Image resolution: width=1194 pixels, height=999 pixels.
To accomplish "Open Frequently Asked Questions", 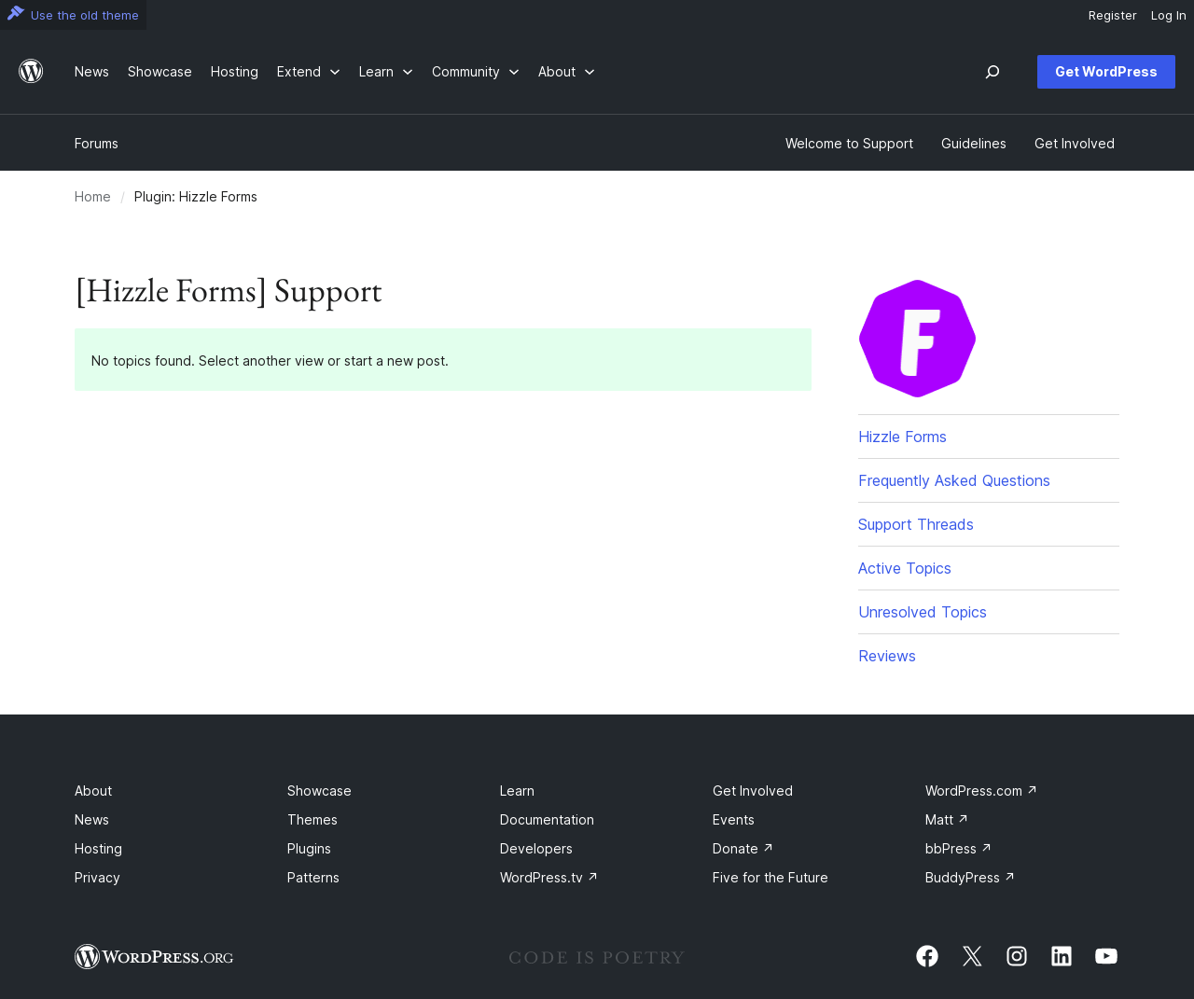I will tap(954, 480).
